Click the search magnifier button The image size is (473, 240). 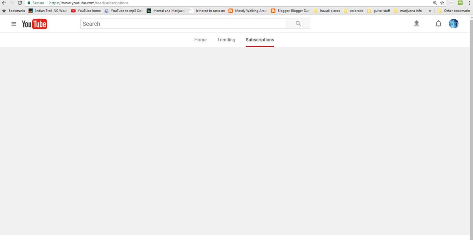tap(298, 24)
